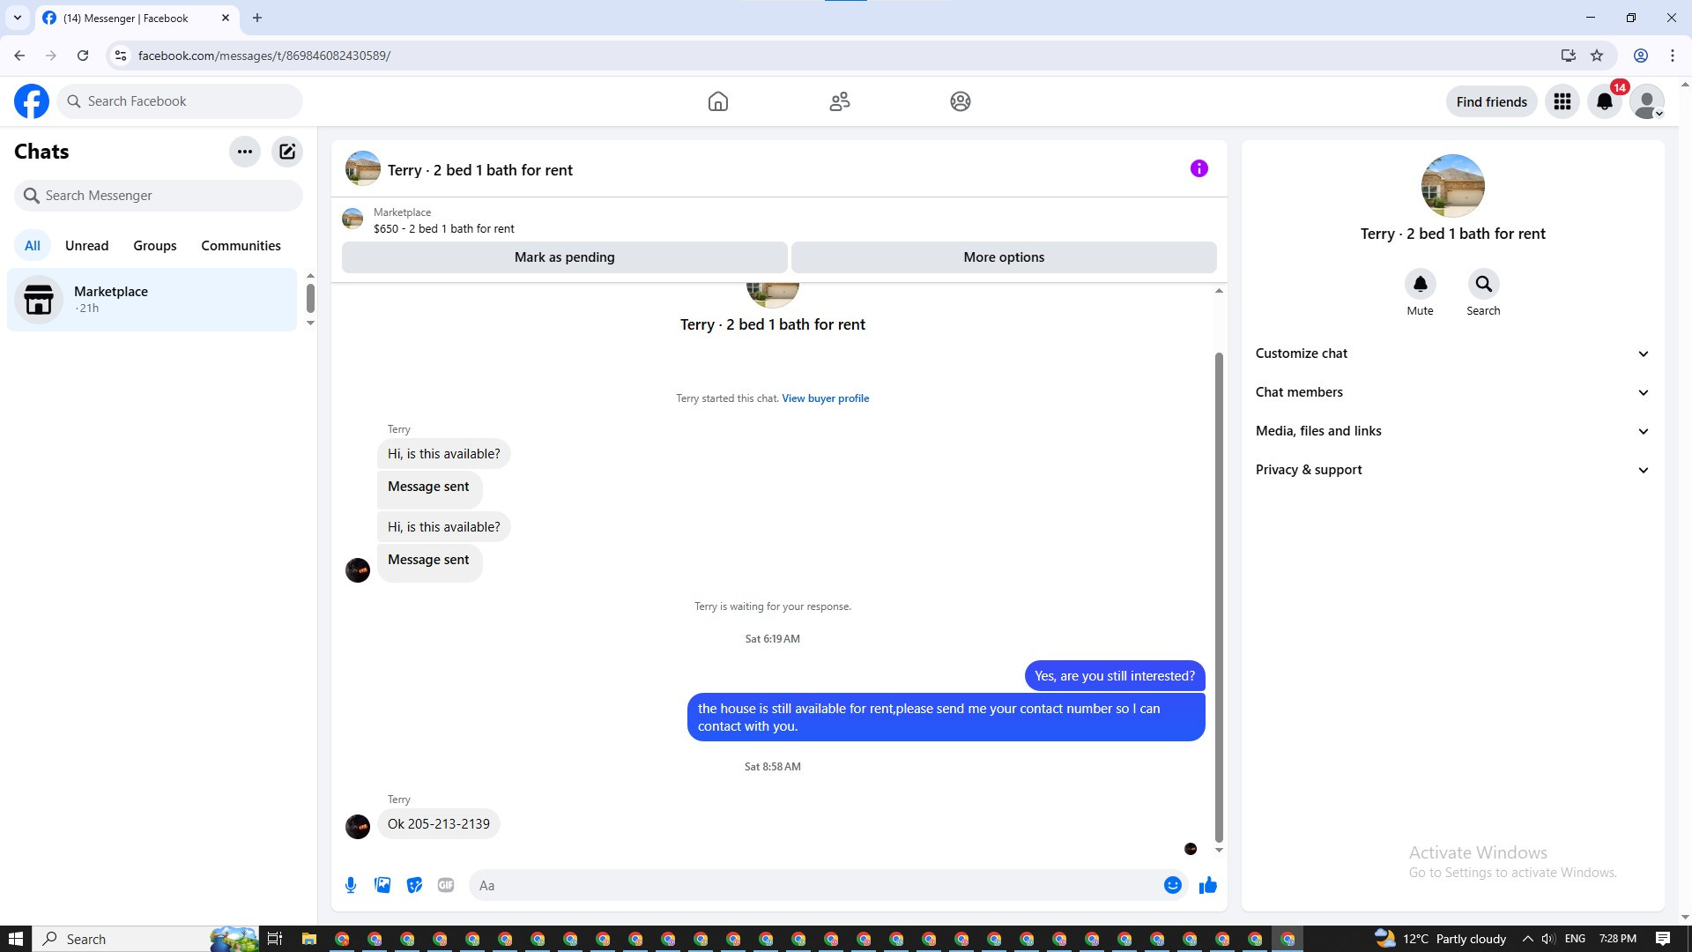The image size is (1692, 952).
Task: Click the conversation vertical scrollbar
Action: tap(1219, 598)
